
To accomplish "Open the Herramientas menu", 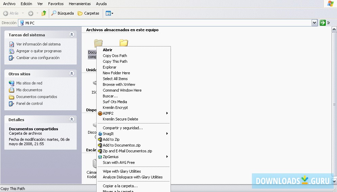I will 80,4.
